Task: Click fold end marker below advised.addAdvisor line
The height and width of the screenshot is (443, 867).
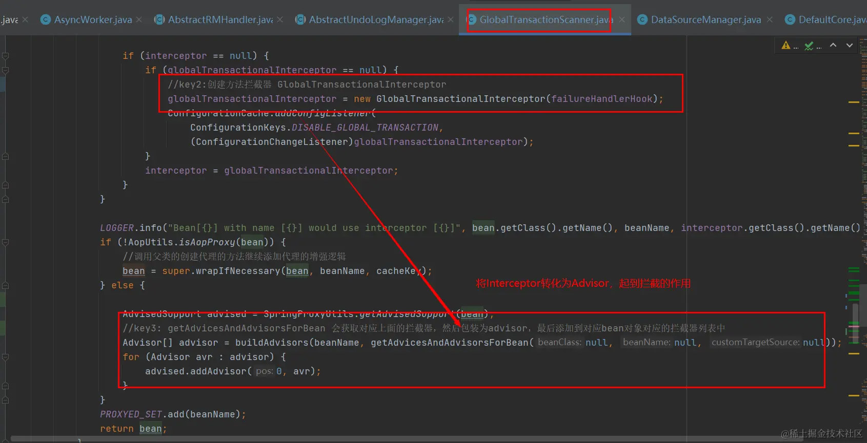Action: click(x=5, y=385)
